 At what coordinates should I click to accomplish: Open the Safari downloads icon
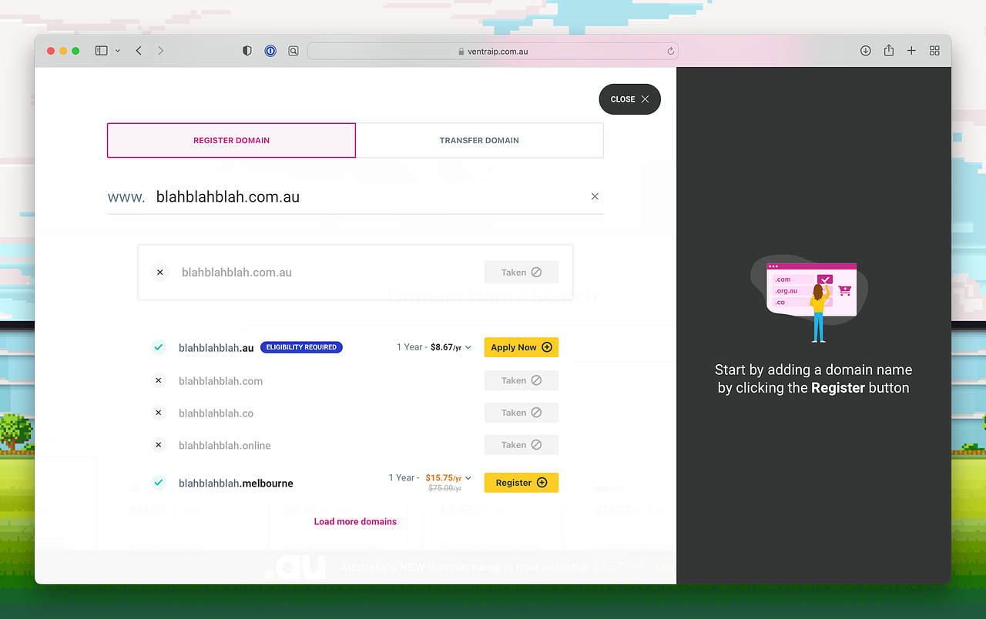coord(865,51)
